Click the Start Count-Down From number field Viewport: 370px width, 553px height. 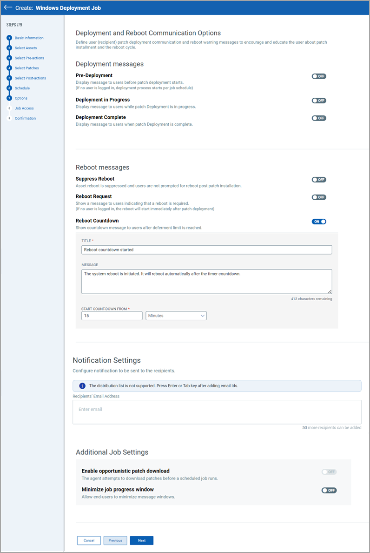112,316
